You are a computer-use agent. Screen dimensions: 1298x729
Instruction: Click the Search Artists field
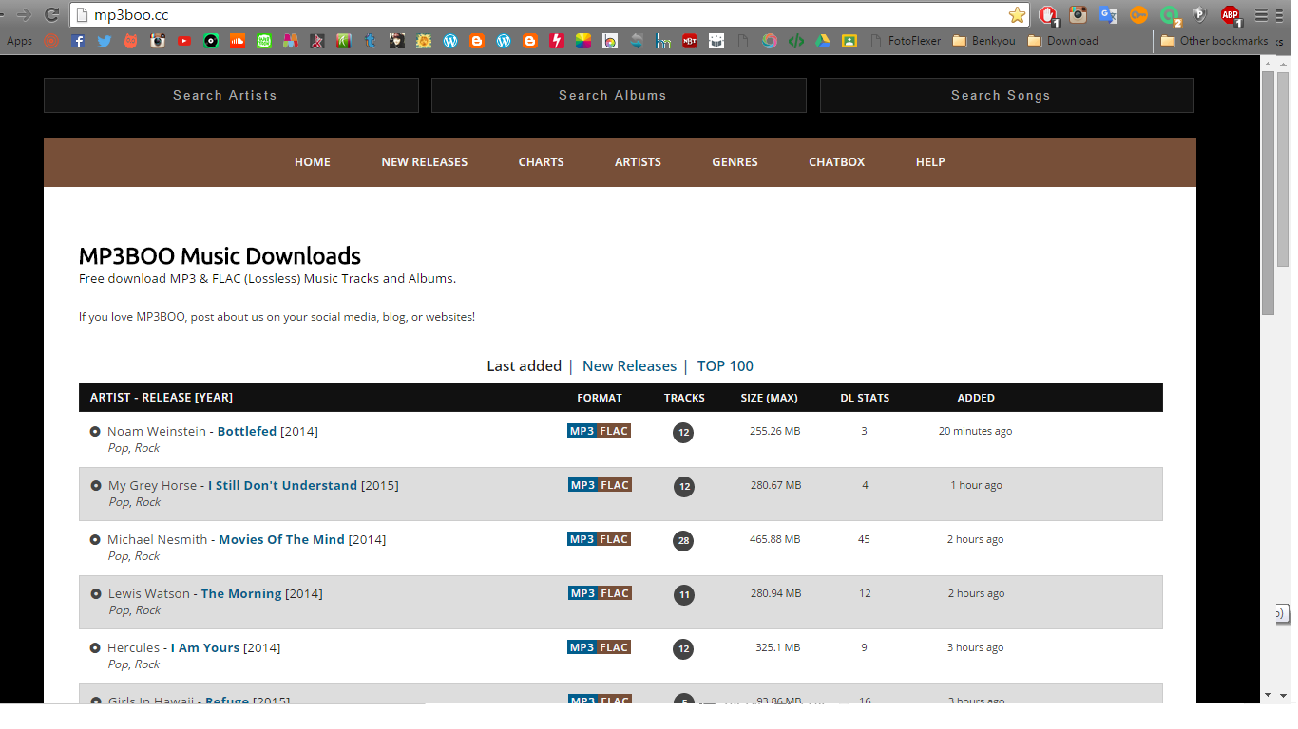point(231,95)
